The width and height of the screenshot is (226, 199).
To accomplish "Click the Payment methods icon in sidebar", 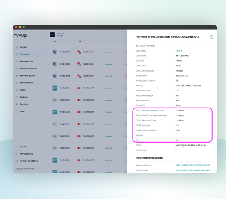I will (17, 69).
